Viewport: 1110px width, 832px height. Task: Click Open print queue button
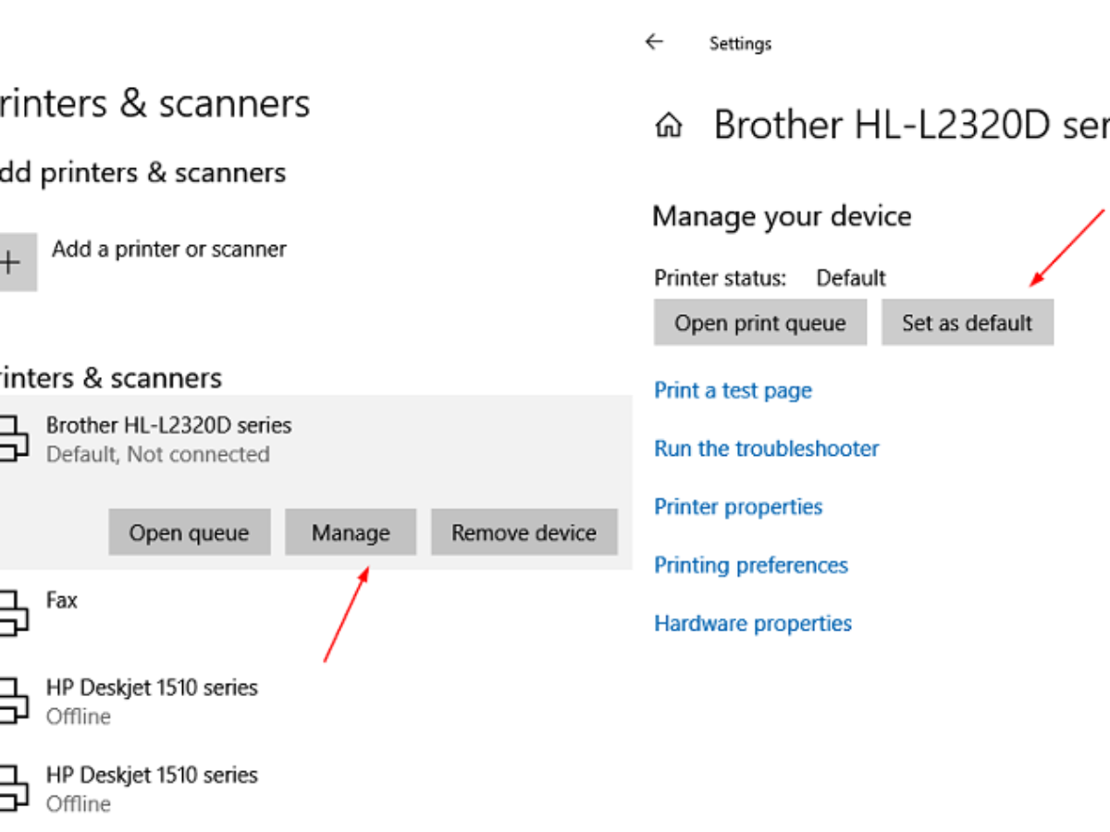[760, 323]
